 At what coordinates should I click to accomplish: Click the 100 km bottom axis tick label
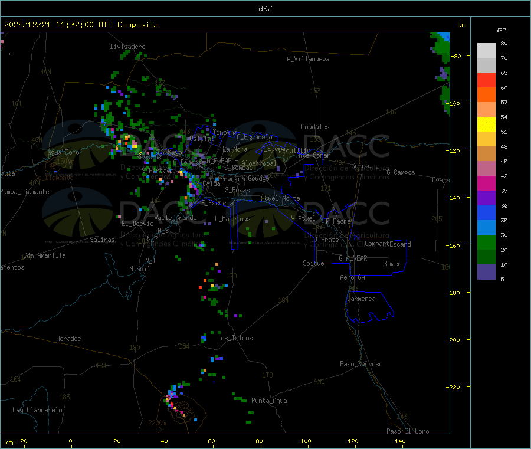pos(306,441)
